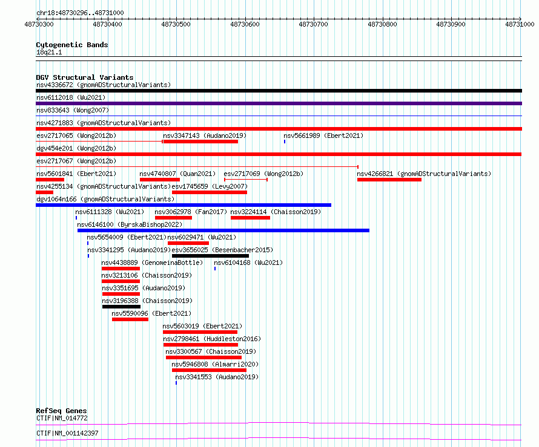539x447 pixels.
Task: Click the red bar under nsv3224114
Action: pos(250,218)
